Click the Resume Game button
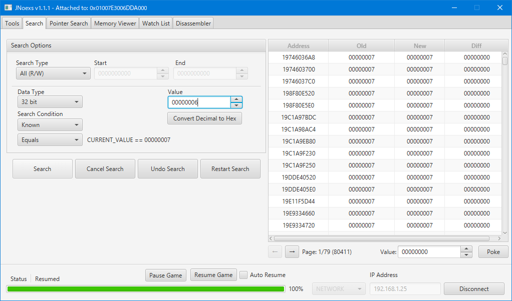This screenshot has height=301, width=512. (213, 275)
